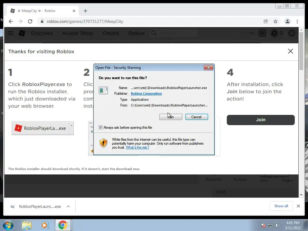308x231 pixels.
Task: Click the site lock icon in address bar
Action: click(42, 21)
